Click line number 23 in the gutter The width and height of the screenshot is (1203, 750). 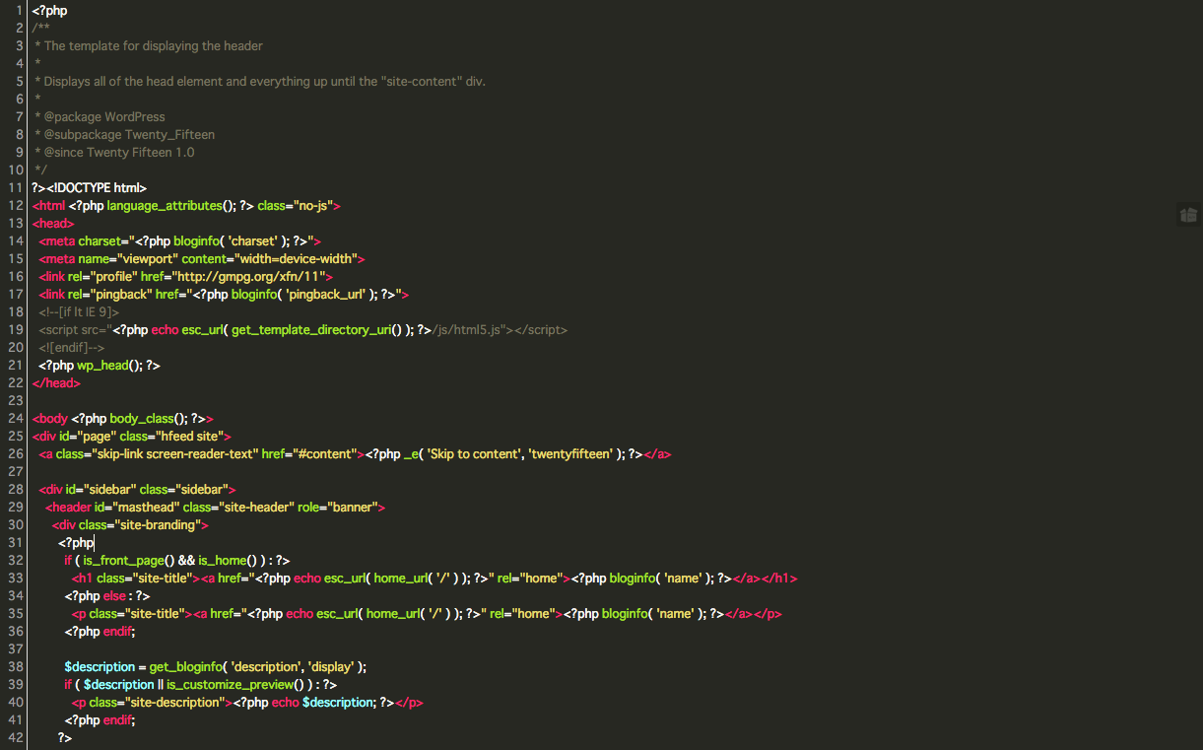(15, 400)
